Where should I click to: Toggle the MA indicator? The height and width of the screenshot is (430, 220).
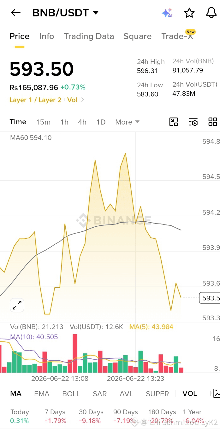tap(16, 393)
